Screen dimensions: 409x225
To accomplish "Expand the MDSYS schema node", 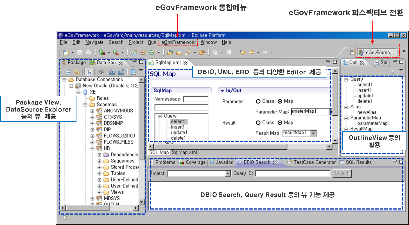I will point(92,199).
